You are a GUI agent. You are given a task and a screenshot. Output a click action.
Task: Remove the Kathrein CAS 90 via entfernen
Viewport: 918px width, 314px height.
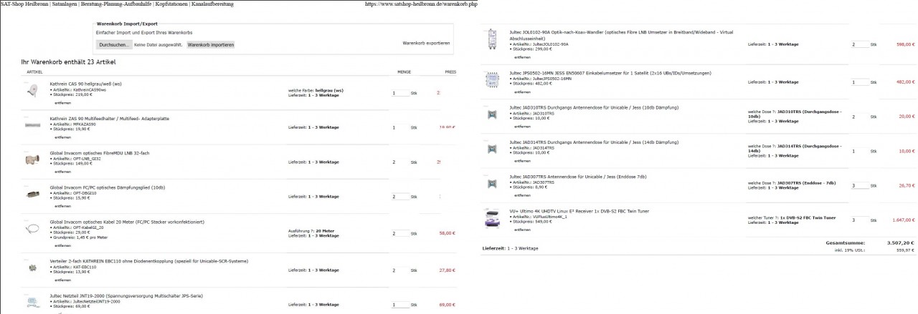point(63,104)
